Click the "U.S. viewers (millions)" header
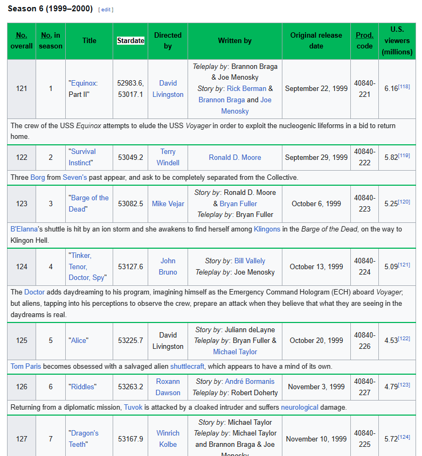Image resolution: width=422 pixels, height=456 pixels. coord(397,41)
